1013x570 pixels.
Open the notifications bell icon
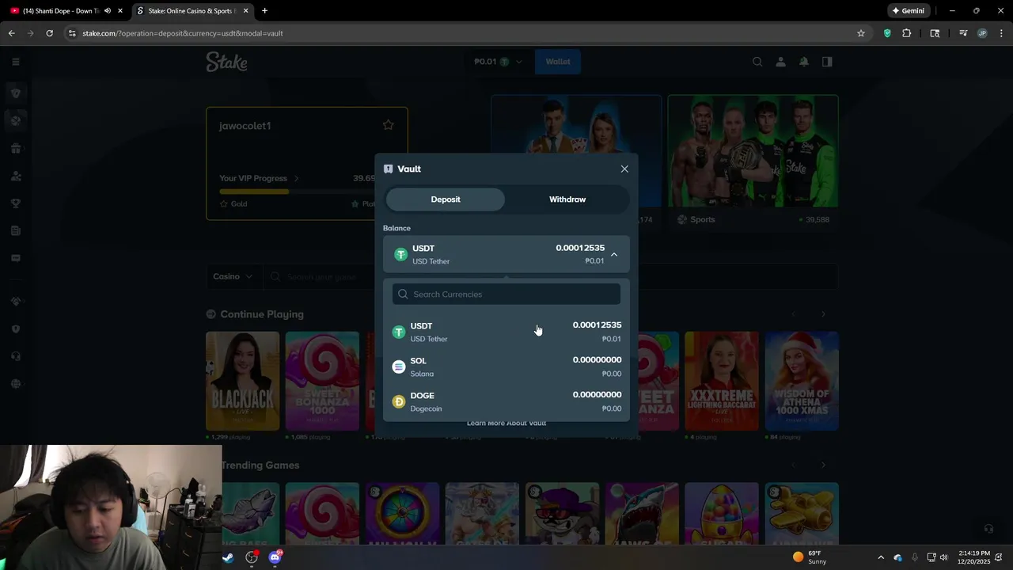pos(803,62)
